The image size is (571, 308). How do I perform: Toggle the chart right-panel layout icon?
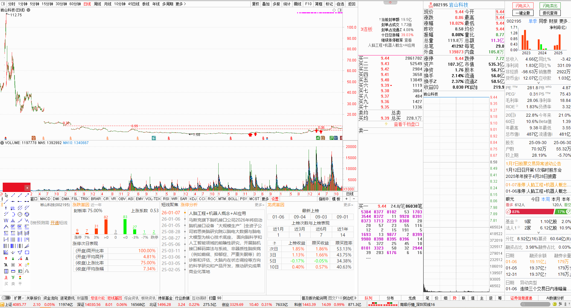(x=340, y=10)
